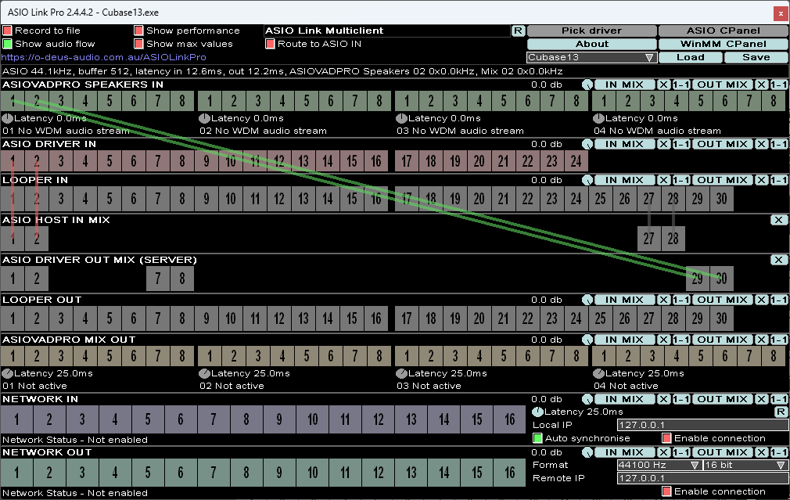Adjust Looper In gain knob
This screenshot has width=790, height=500.
click(x=587, y=180)
